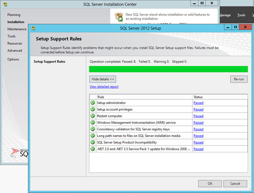Click the Rule column header
The height and width of the screenshot is (193, 254).
click(144, 97)
